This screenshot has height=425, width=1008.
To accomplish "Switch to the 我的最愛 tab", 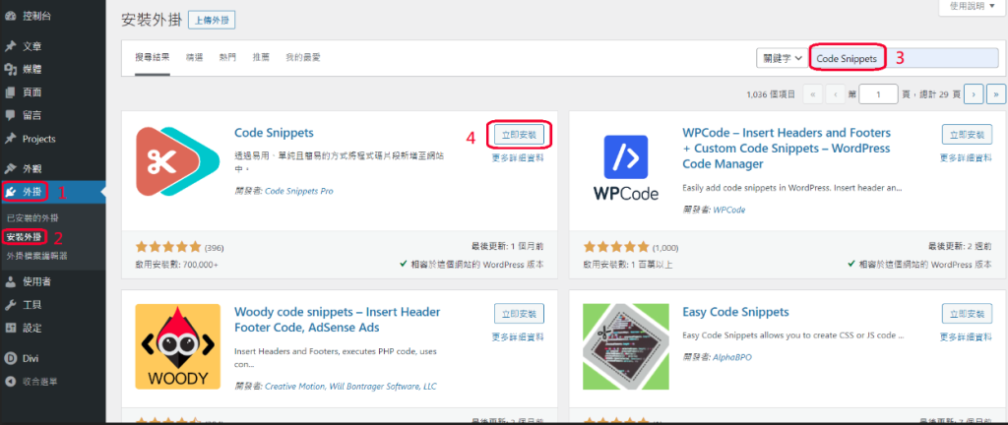I will (303, 57).
